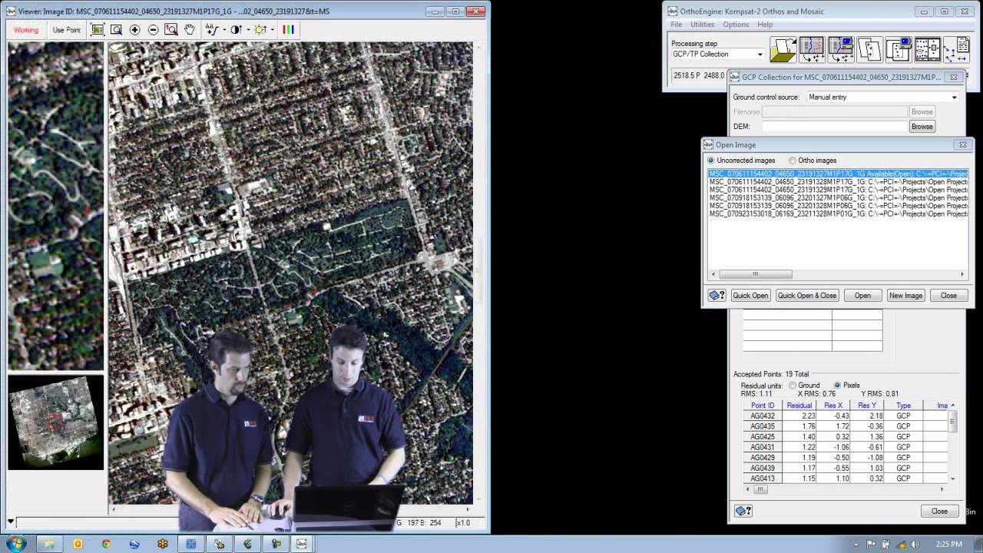Open the RGB band mapping icon
983x553 pixels.
(x=288, y=29)
